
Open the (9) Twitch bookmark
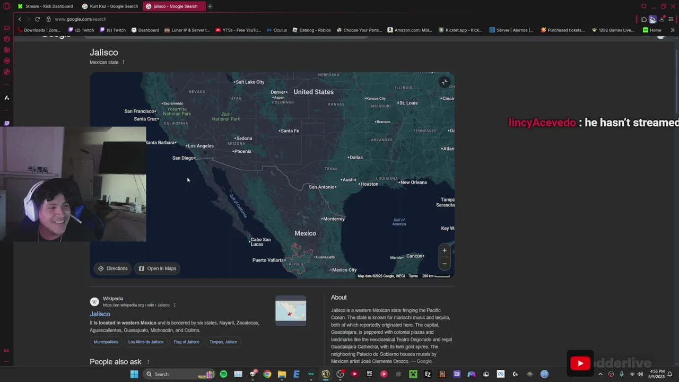pyautogui.click(x=112, y=30)
